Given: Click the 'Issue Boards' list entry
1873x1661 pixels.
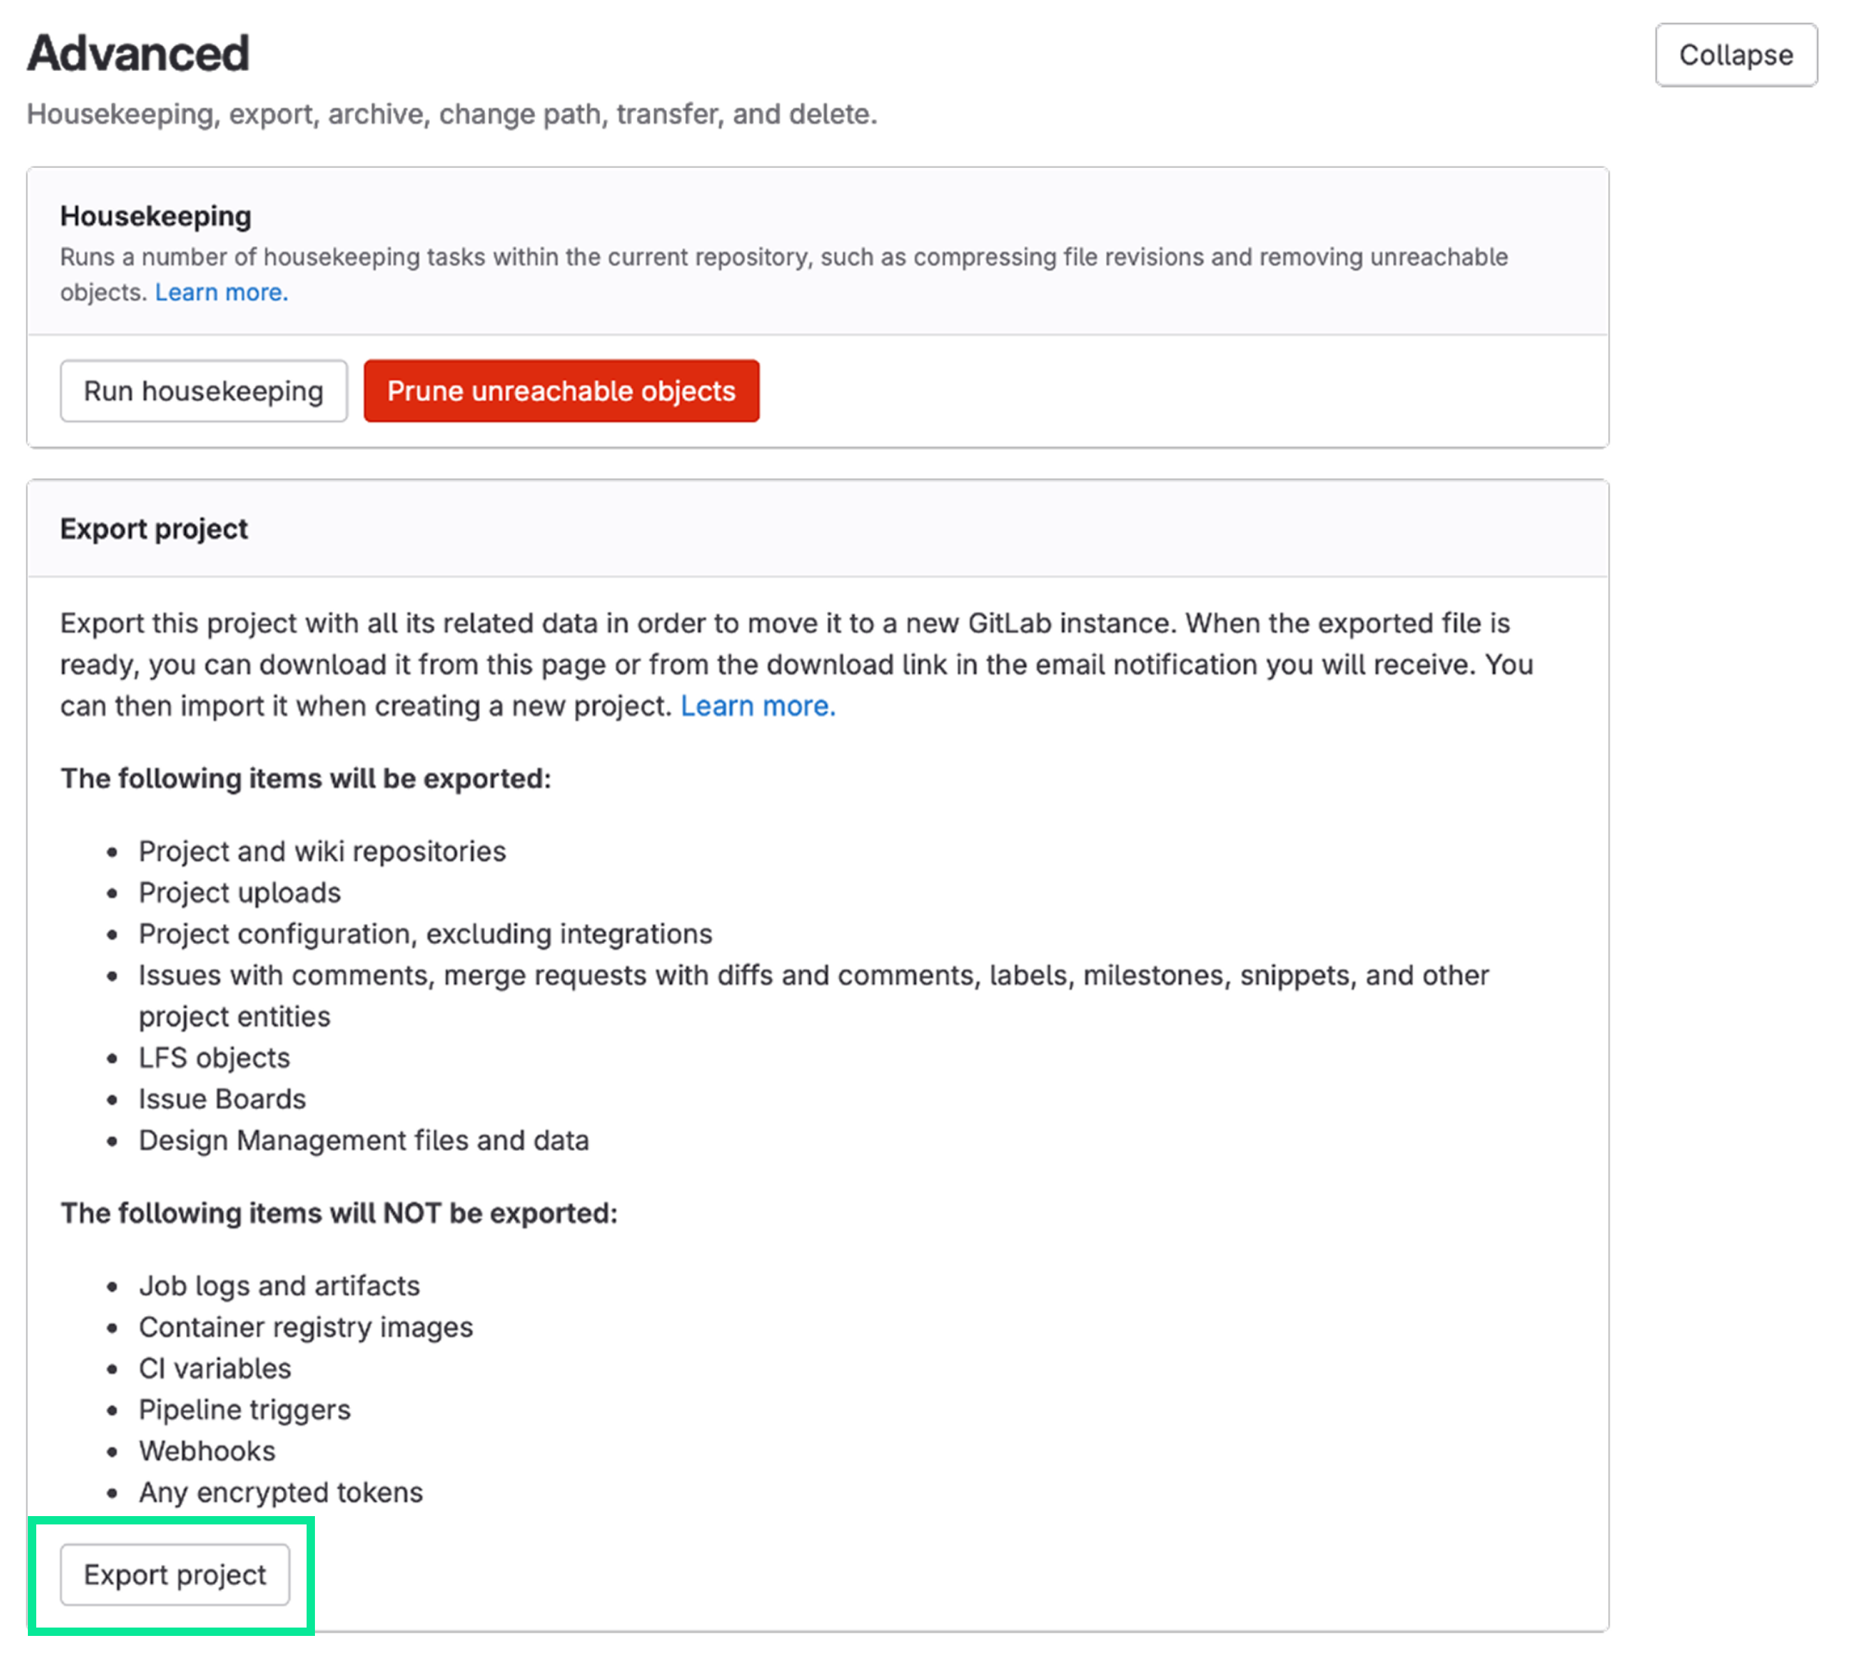Looking at the screenshot, I should tap(222, 1099).
